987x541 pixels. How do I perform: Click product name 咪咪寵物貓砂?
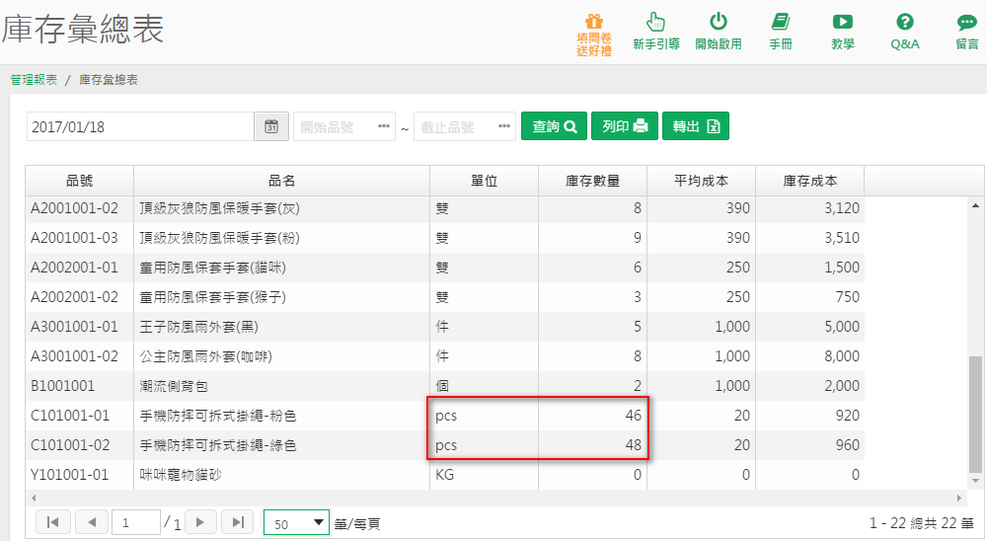coord(181,475)
